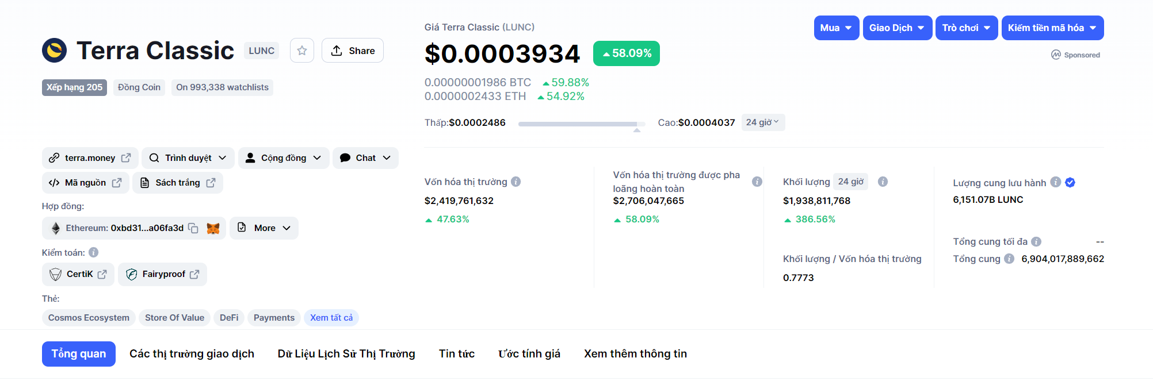The width and height of the screenshot is (1153, 381).
Task: Expand the More contracts dropdown
Action: tap(264, 228)
